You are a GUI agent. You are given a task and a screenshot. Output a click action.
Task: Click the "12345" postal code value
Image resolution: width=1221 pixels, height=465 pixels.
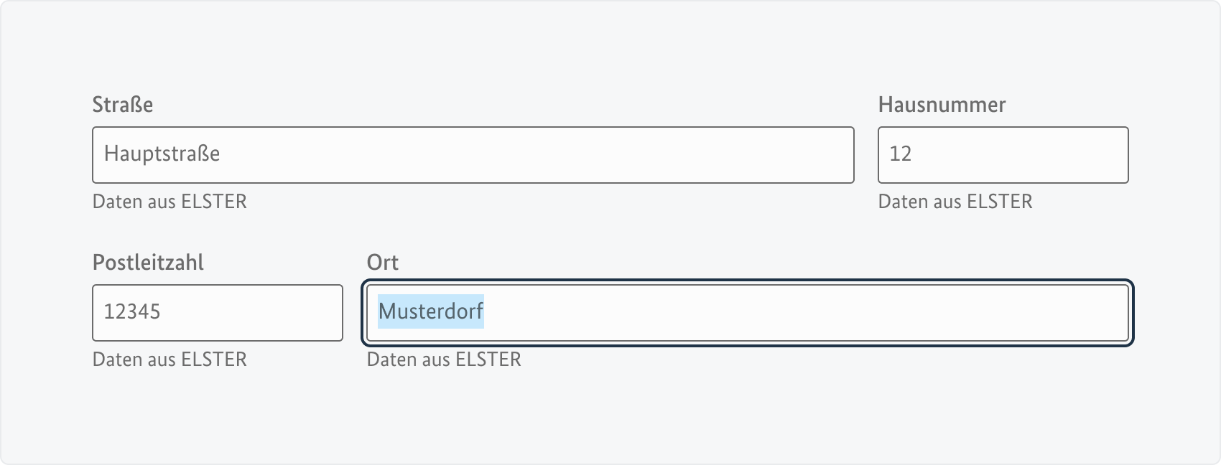point(132,311)
